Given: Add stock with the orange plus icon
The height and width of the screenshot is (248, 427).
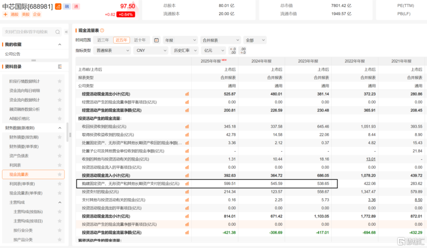Looking at the screenshot, I should coord(5,14).
